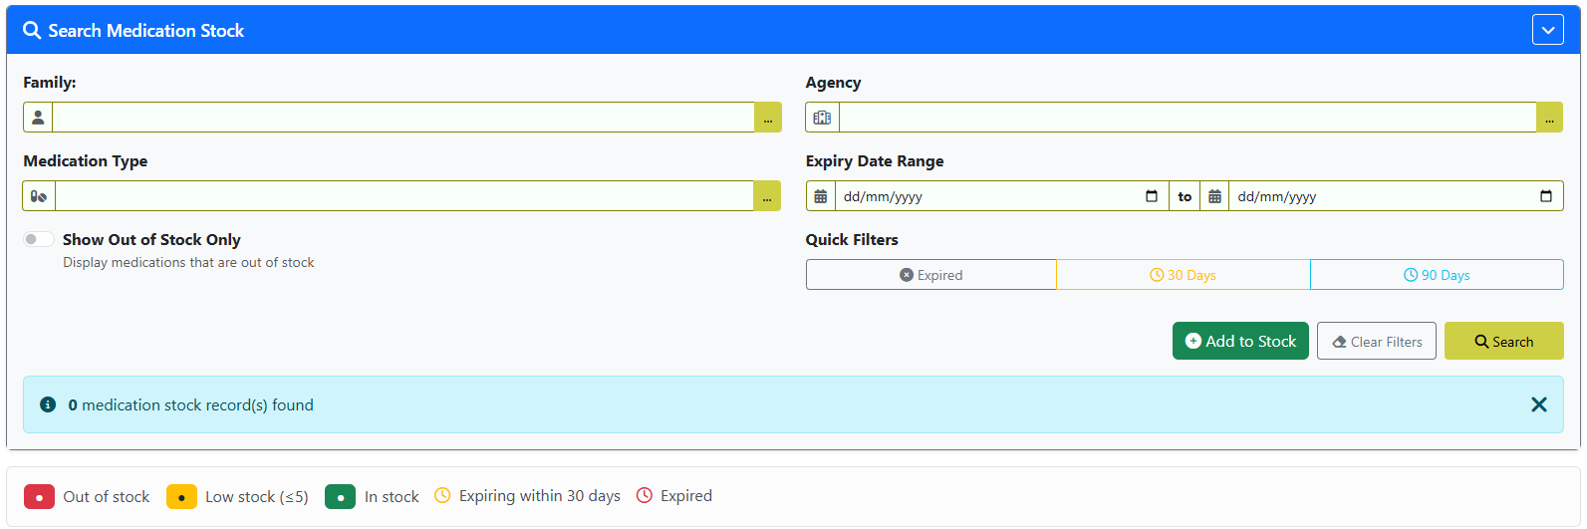
Task: Click the magnifier icon in panel header
Action: tap(32, 31)
